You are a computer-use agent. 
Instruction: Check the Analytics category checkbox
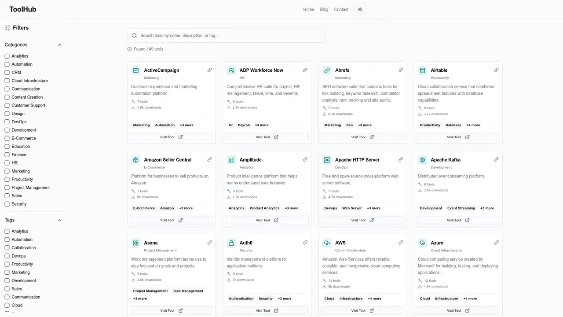coord(7,56)
